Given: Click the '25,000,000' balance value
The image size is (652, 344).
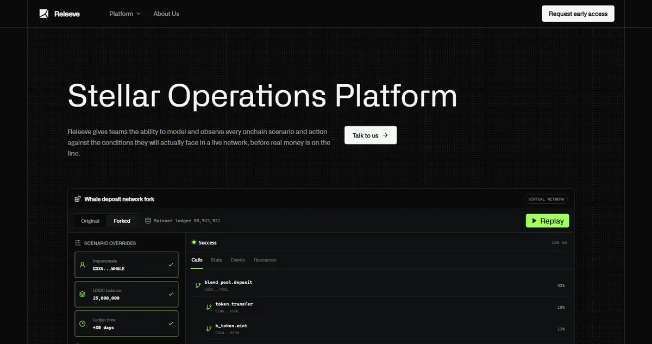Looking at the screenshot, I should pyautogui.click(x=106, y=298).
